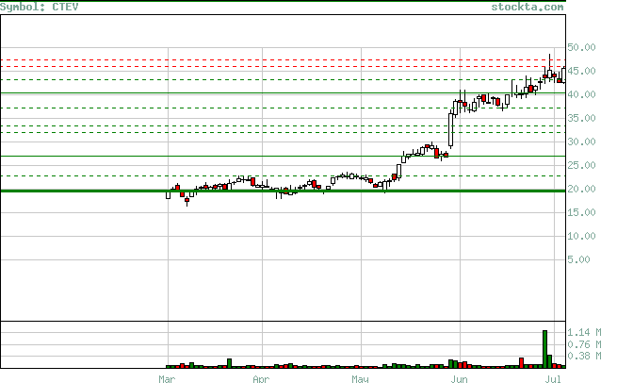
Task: Click the tall green volume bar in mid-March
Action: tap(230, 363)
